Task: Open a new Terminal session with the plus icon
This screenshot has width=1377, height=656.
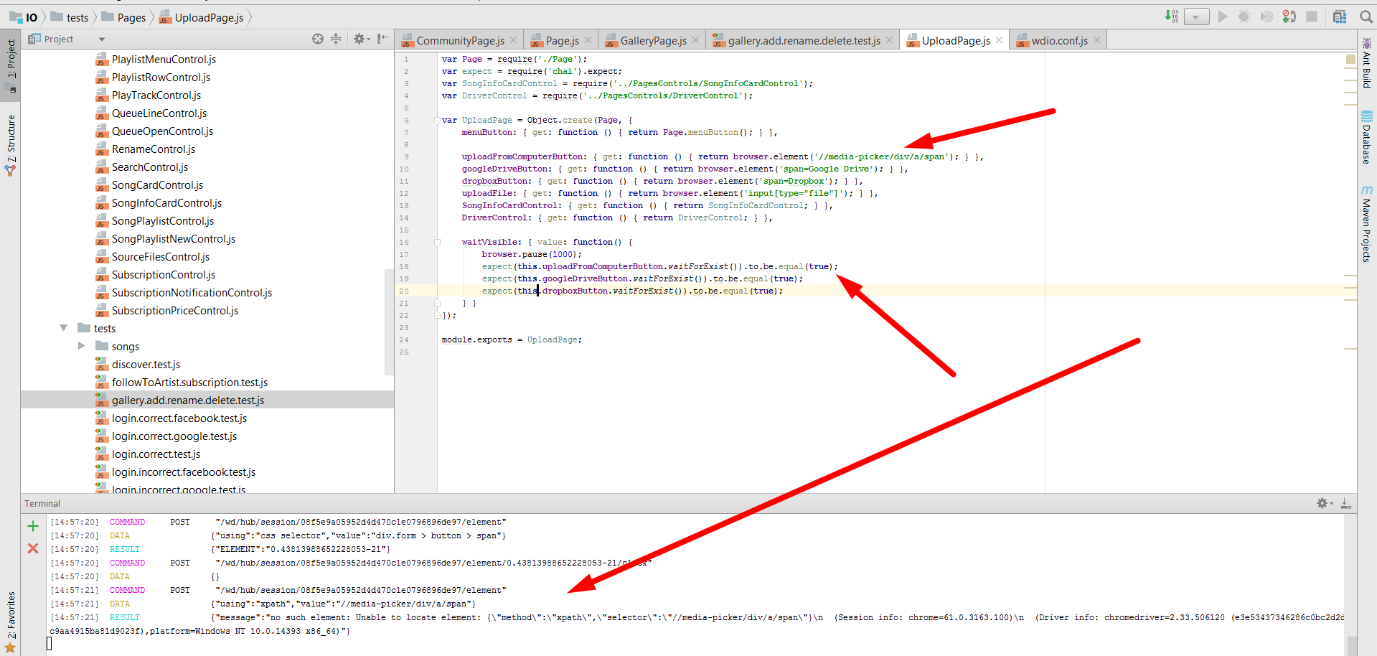Action: click(x=32, y=525)
